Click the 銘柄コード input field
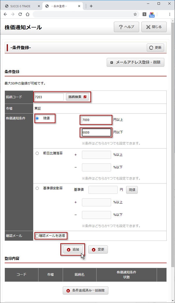 pyautogui.click(x=49, y=97)
